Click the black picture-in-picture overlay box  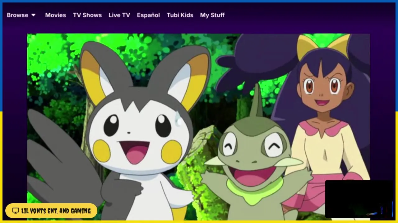pos(359,199)
